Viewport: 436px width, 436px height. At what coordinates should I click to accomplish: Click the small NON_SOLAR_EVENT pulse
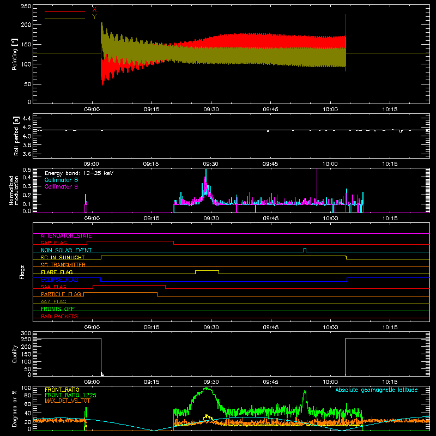[305, 250]
